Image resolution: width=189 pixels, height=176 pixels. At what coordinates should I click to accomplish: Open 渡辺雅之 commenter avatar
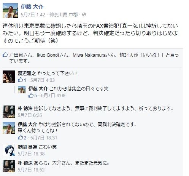click(9, 77)
